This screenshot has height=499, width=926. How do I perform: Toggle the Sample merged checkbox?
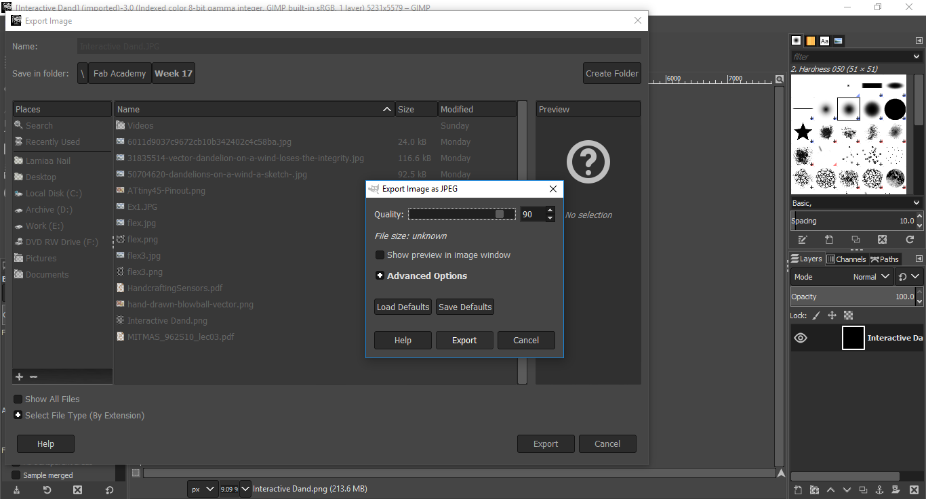[16, 475]
